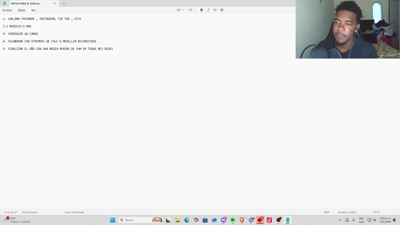The height and width of the screenshot is (225, 400).
Task: Click the microphone icon in the system tray
Action: coord(353,220)
